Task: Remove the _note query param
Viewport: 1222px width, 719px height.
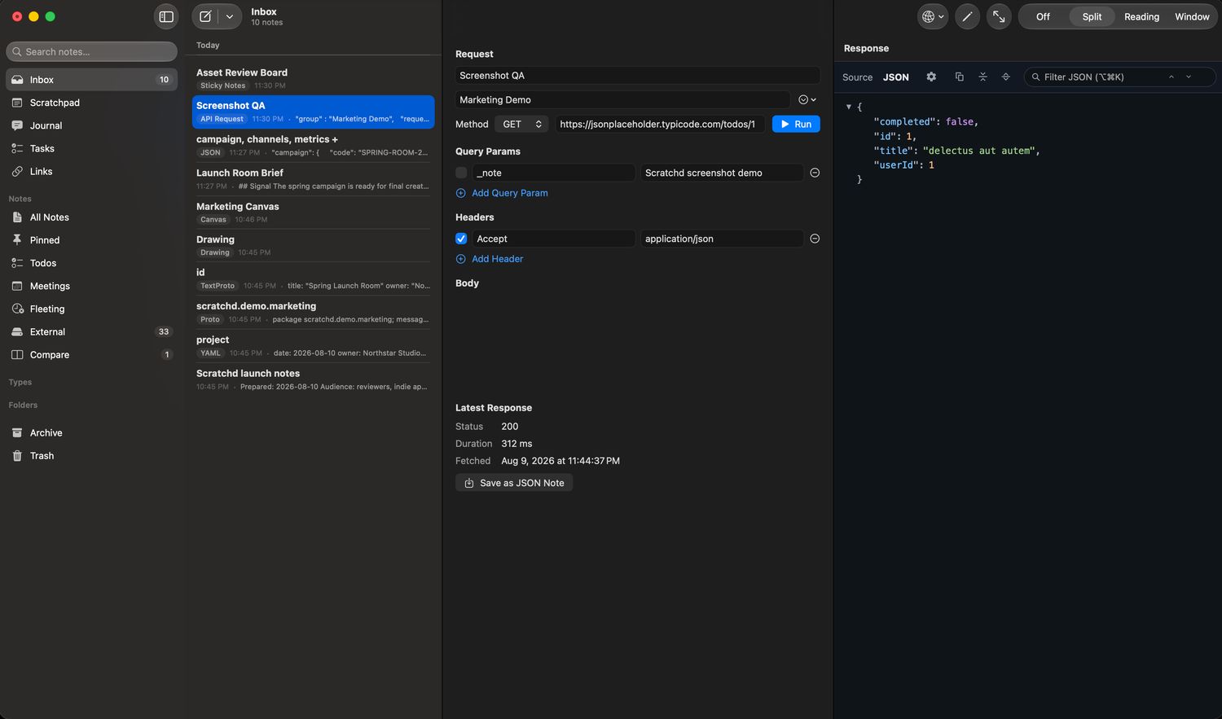Action: 815,173
